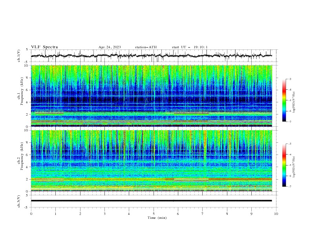Screen dimensions: 311x240
Task: Click the 'start UT = 19:10:1' text
Action: tap(190, 47)
